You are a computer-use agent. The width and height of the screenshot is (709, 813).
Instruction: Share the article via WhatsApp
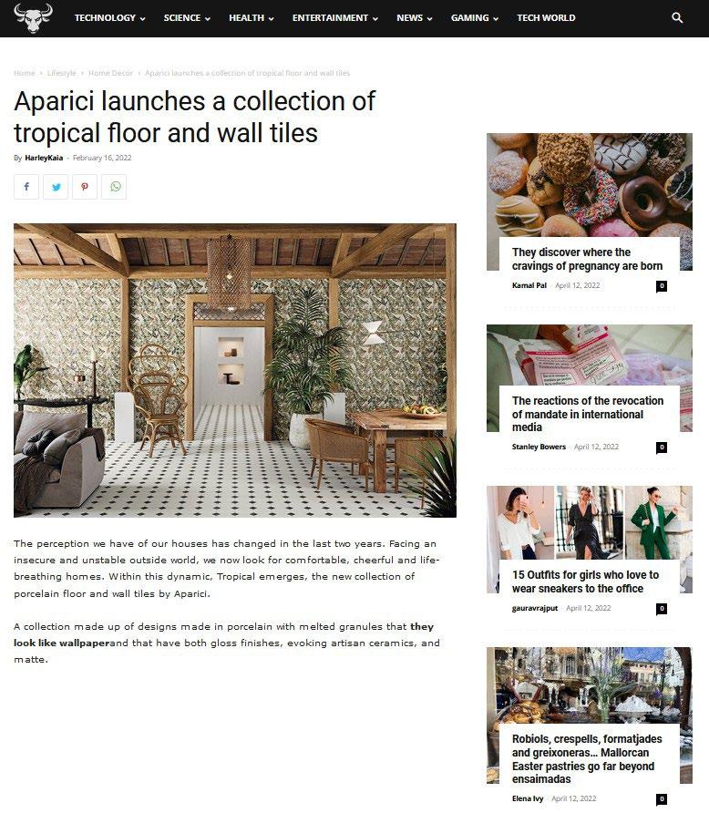coord(114,187)
